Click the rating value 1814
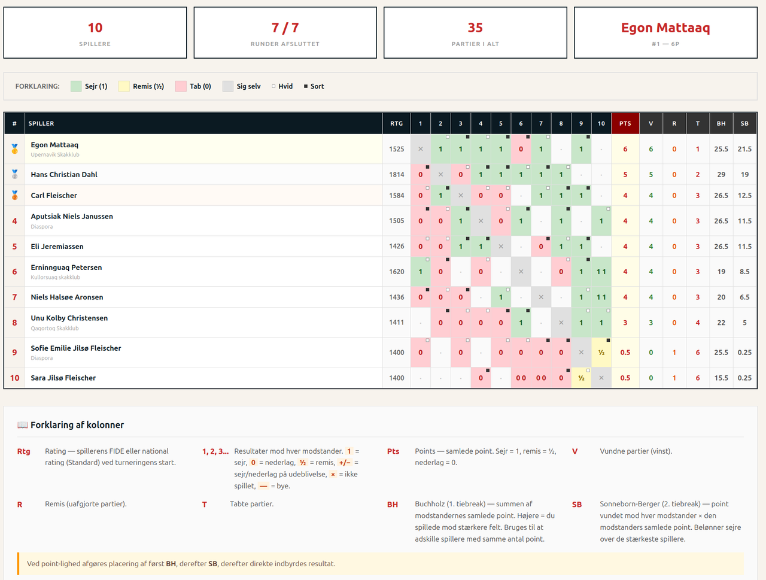The height and width of the screenshot is (580, 766). pyautogui.click(x=397, y=175)
